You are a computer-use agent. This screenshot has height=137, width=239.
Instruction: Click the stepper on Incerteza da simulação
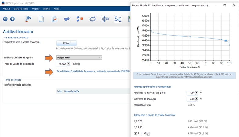coord(197,99)
